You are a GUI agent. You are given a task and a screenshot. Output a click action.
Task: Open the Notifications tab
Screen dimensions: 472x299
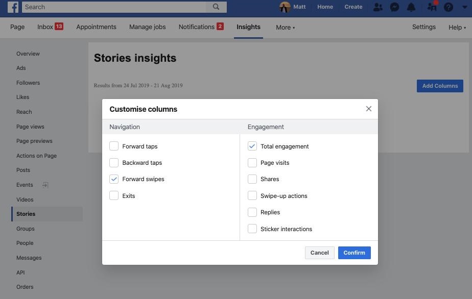point(197,27)
